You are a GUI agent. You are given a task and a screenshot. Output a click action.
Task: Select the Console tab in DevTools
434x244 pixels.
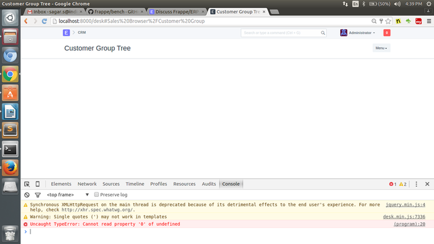[x=231, y=184]
